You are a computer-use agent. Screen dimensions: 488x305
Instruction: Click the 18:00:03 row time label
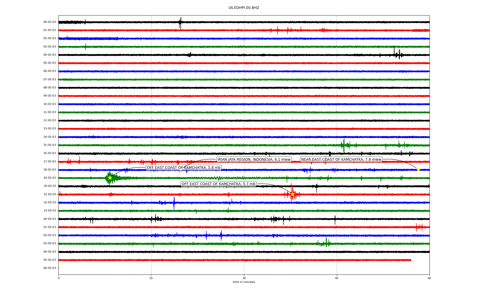tap(50, 170)
